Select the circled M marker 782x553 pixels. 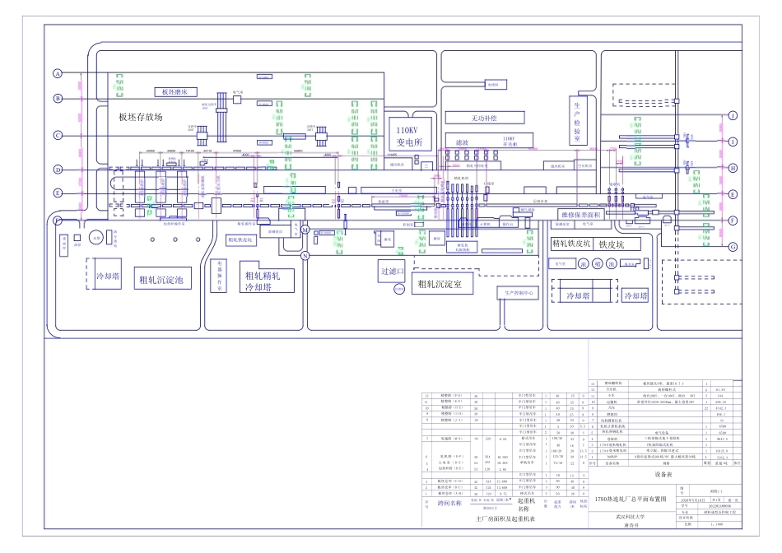(x=305, y=230)
